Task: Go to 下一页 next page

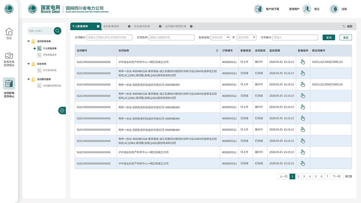Action: coord(337,176)
